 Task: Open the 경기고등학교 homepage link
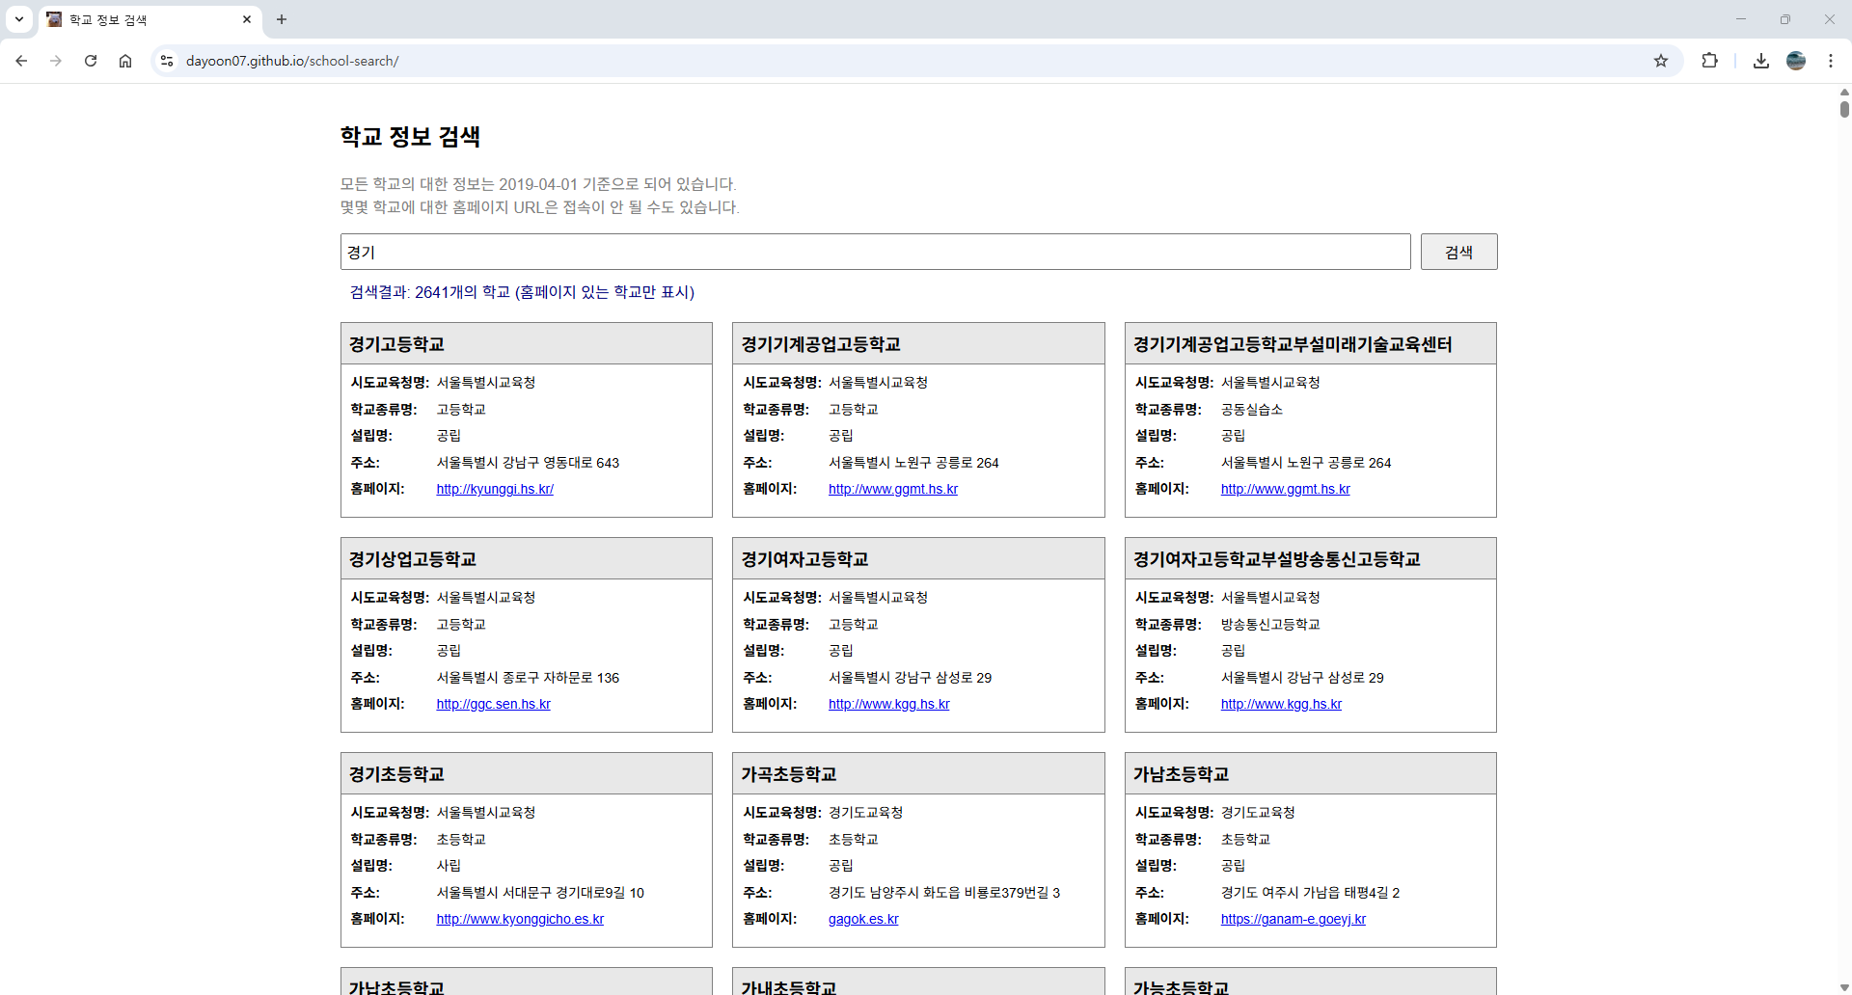point(495,489)
